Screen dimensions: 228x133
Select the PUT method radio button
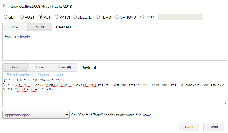pos(40,17)
